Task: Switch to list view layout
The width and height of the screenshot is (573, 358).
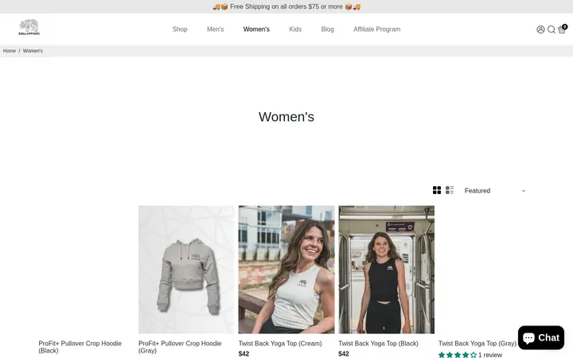Action: click(450, 190)
